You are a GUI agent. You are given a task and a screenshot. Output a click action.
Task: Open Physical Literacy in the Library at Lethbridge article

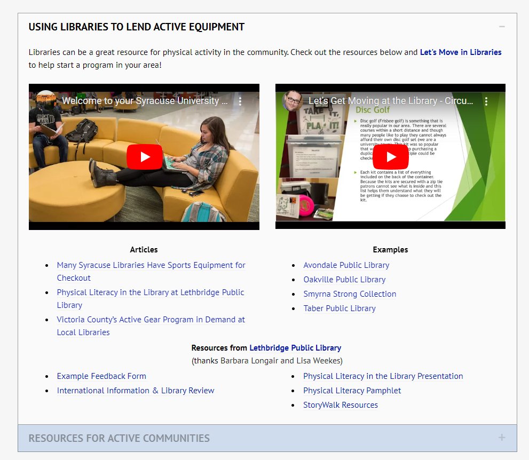point(151,299)
